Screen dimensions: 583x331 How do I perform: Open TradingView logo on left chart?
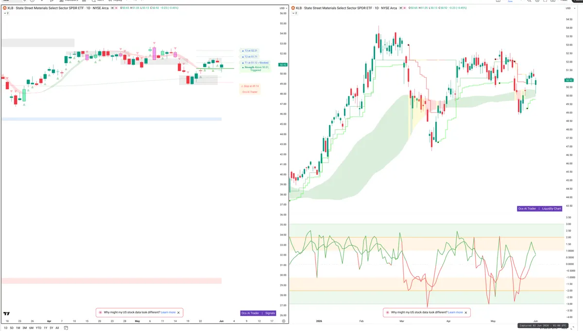point(7,314)
